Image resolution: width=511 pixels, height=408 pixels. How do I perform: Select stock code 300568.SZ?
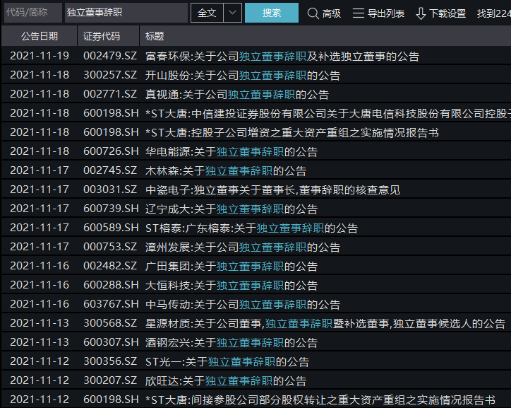click(x=110, y=323)
